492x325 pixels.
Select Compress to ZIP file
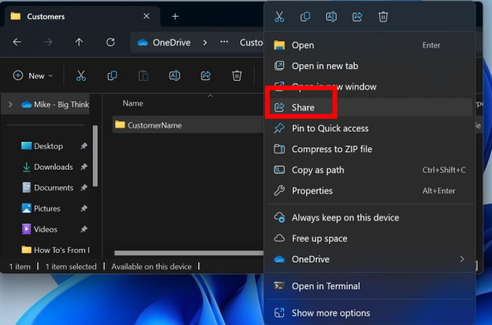tap(370, 149)
